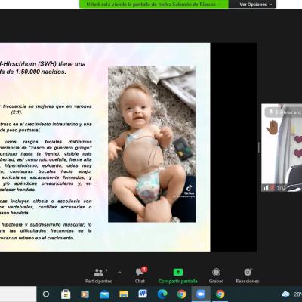Click the slide text '1:50.000 nacidos.'
The width and height of the screenshot is (302, 302).
(x=41, y=72)
